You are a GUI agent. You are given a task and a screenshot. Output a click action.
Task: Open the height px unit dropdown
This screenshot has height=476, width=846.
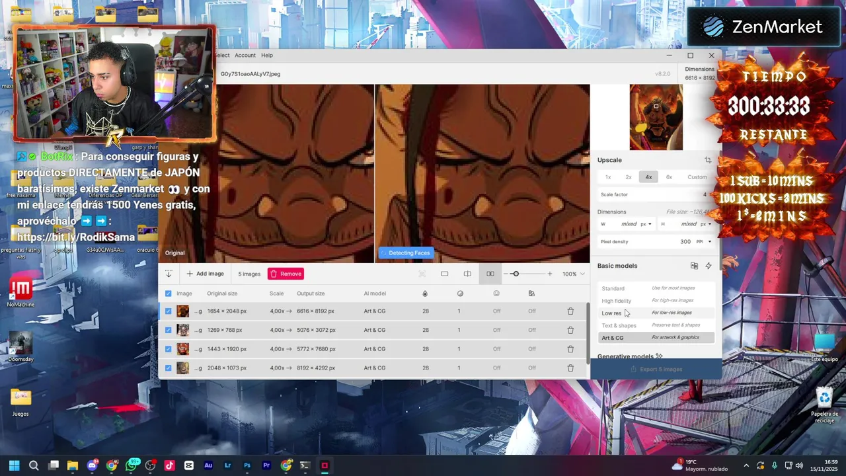coord(705,224)
